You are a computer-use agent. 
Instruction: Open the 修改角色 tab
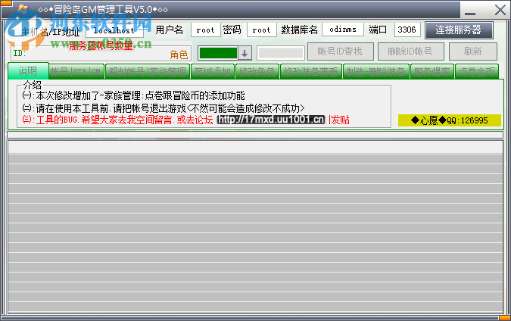(x=257, y=72)
